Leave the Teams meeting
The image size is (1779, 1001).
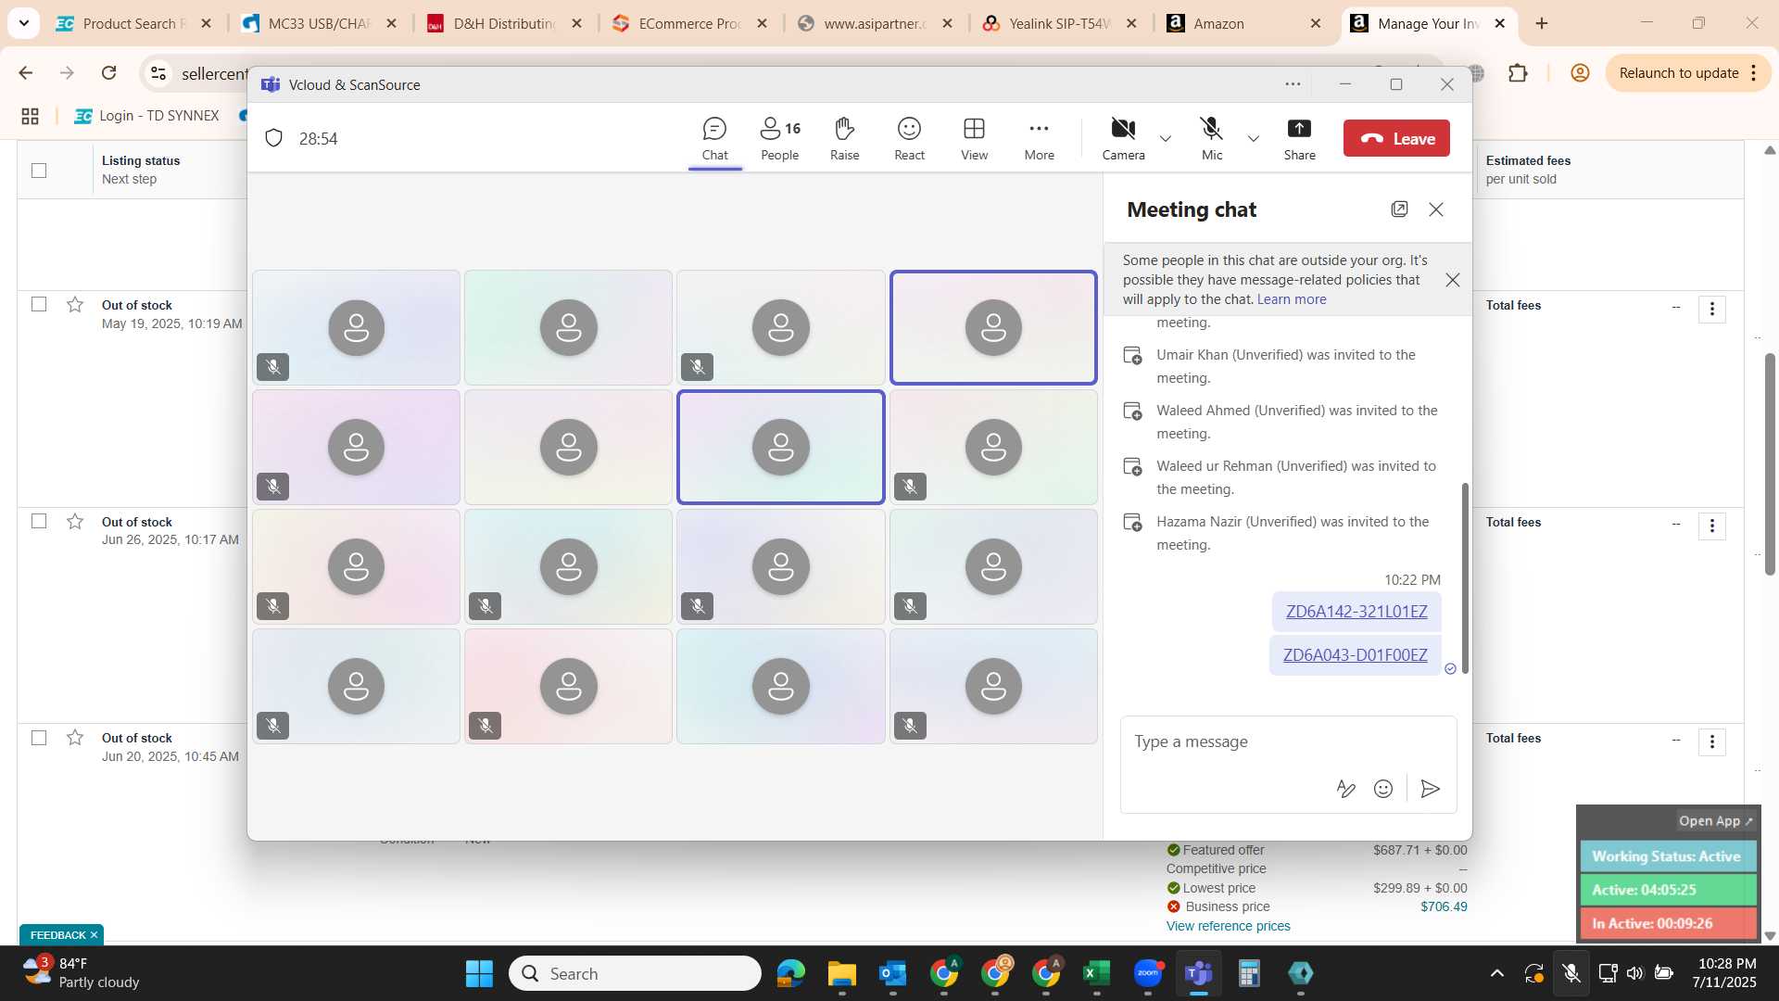point(1396,138)
